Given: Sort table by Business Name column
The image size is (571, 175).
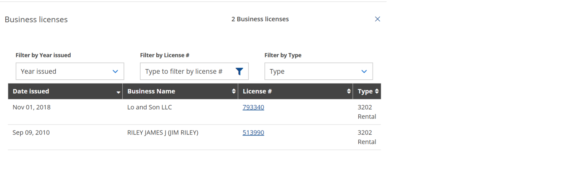Looking at the screenshot, I should pyautogui.click(x=180, y=91).
